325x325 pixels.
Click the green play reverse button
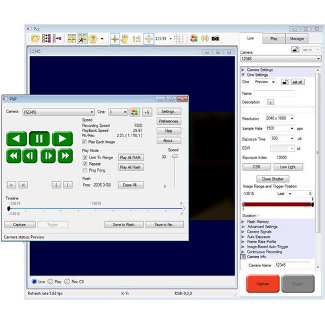pyautogui.click(x=16, y=138)
